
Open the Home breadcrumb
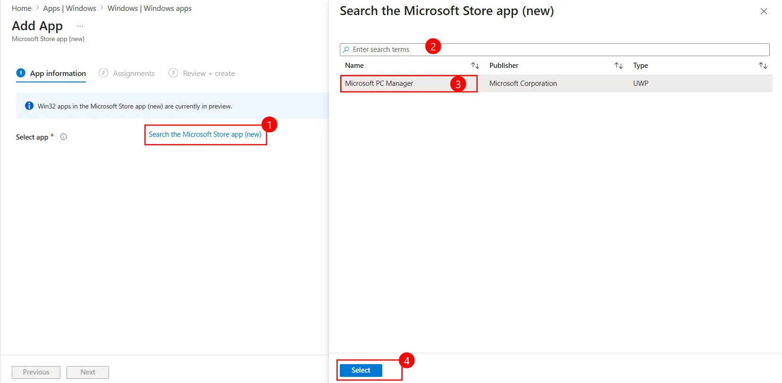(x=22, y=8)
